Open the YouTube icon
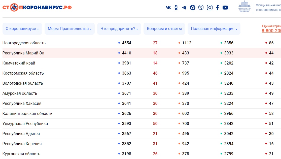This screenshot has height=159, width=281. 225,8
